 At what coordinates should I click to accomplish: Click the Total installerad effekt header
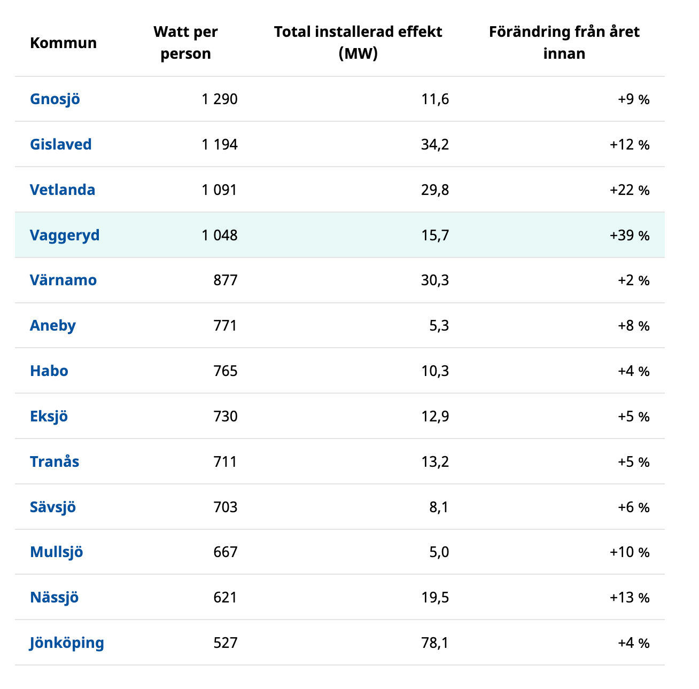[358, 43]
